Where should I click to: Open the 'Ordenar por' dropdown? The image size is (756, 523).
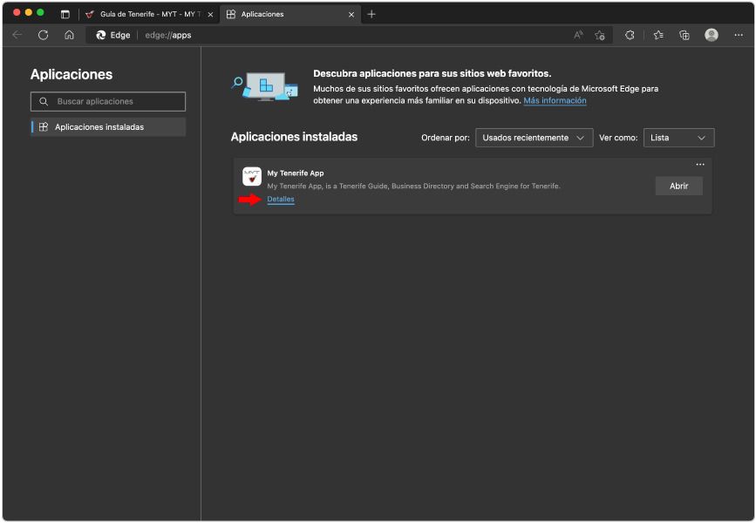pyautogui.click(x=532, y=137)
